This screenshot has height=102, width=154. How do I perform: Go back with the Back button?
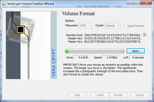click(x=99, y=95)
